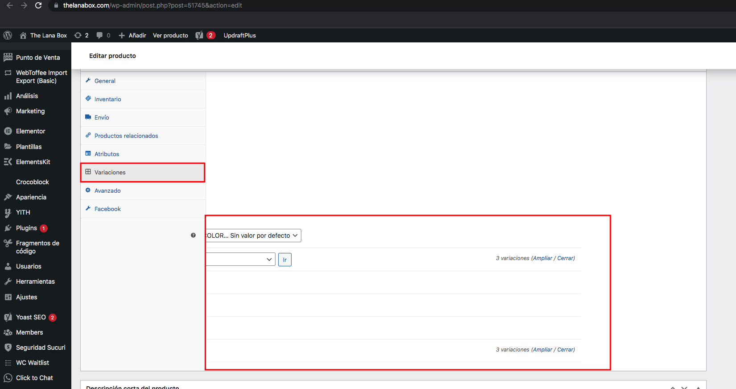The width and height of the screenshot is (736, 389).
Task: Click Ver producto in admin bar
Action: (170, 35)
